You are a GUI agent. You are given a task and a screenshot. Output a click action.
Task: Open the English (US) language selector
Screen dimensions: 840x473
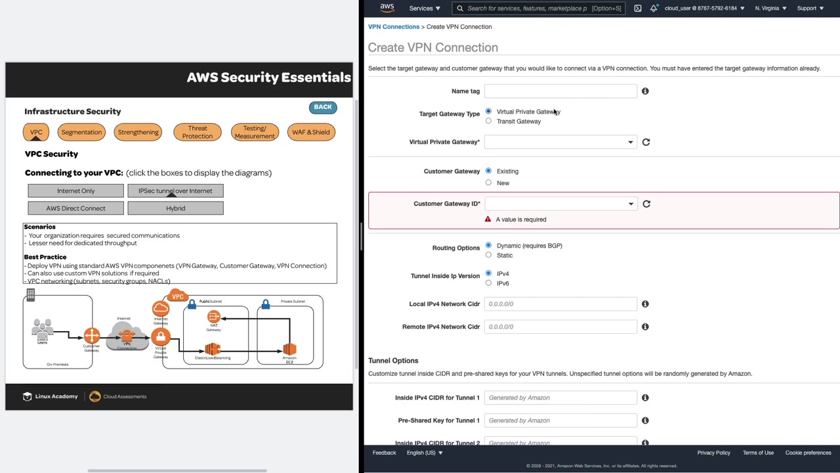point(425,453)
